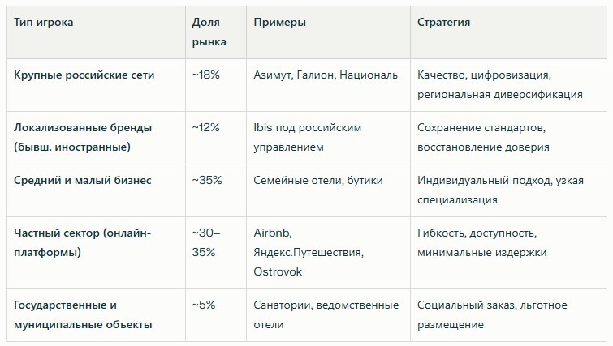
Task: Click 'Азимут, Галион, Националь' examples cell
Action: pos(326,75)
